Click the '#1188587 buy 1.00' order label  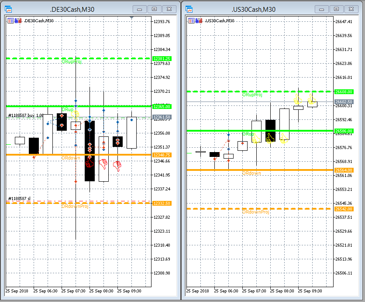[x=26, y=115]
